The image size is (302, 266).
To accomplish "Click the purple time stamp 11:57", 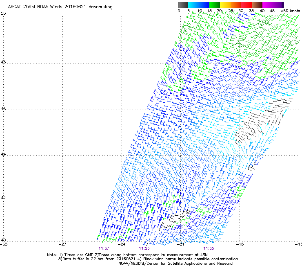I will pyautogui.click(x=104, y=248).
